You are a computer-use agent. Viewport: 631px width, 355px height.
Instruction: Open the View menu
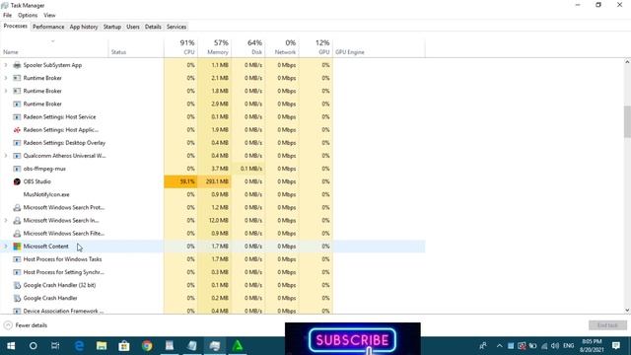[x=49, y=16]
